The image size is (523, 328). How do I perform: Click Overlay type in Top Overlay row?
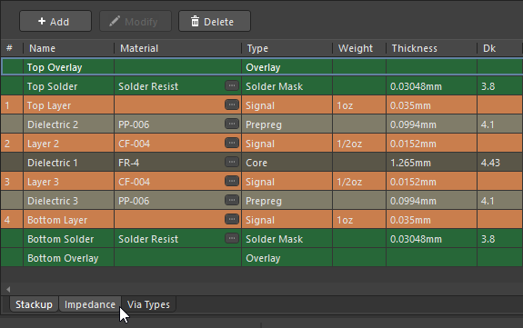[287, 67]
